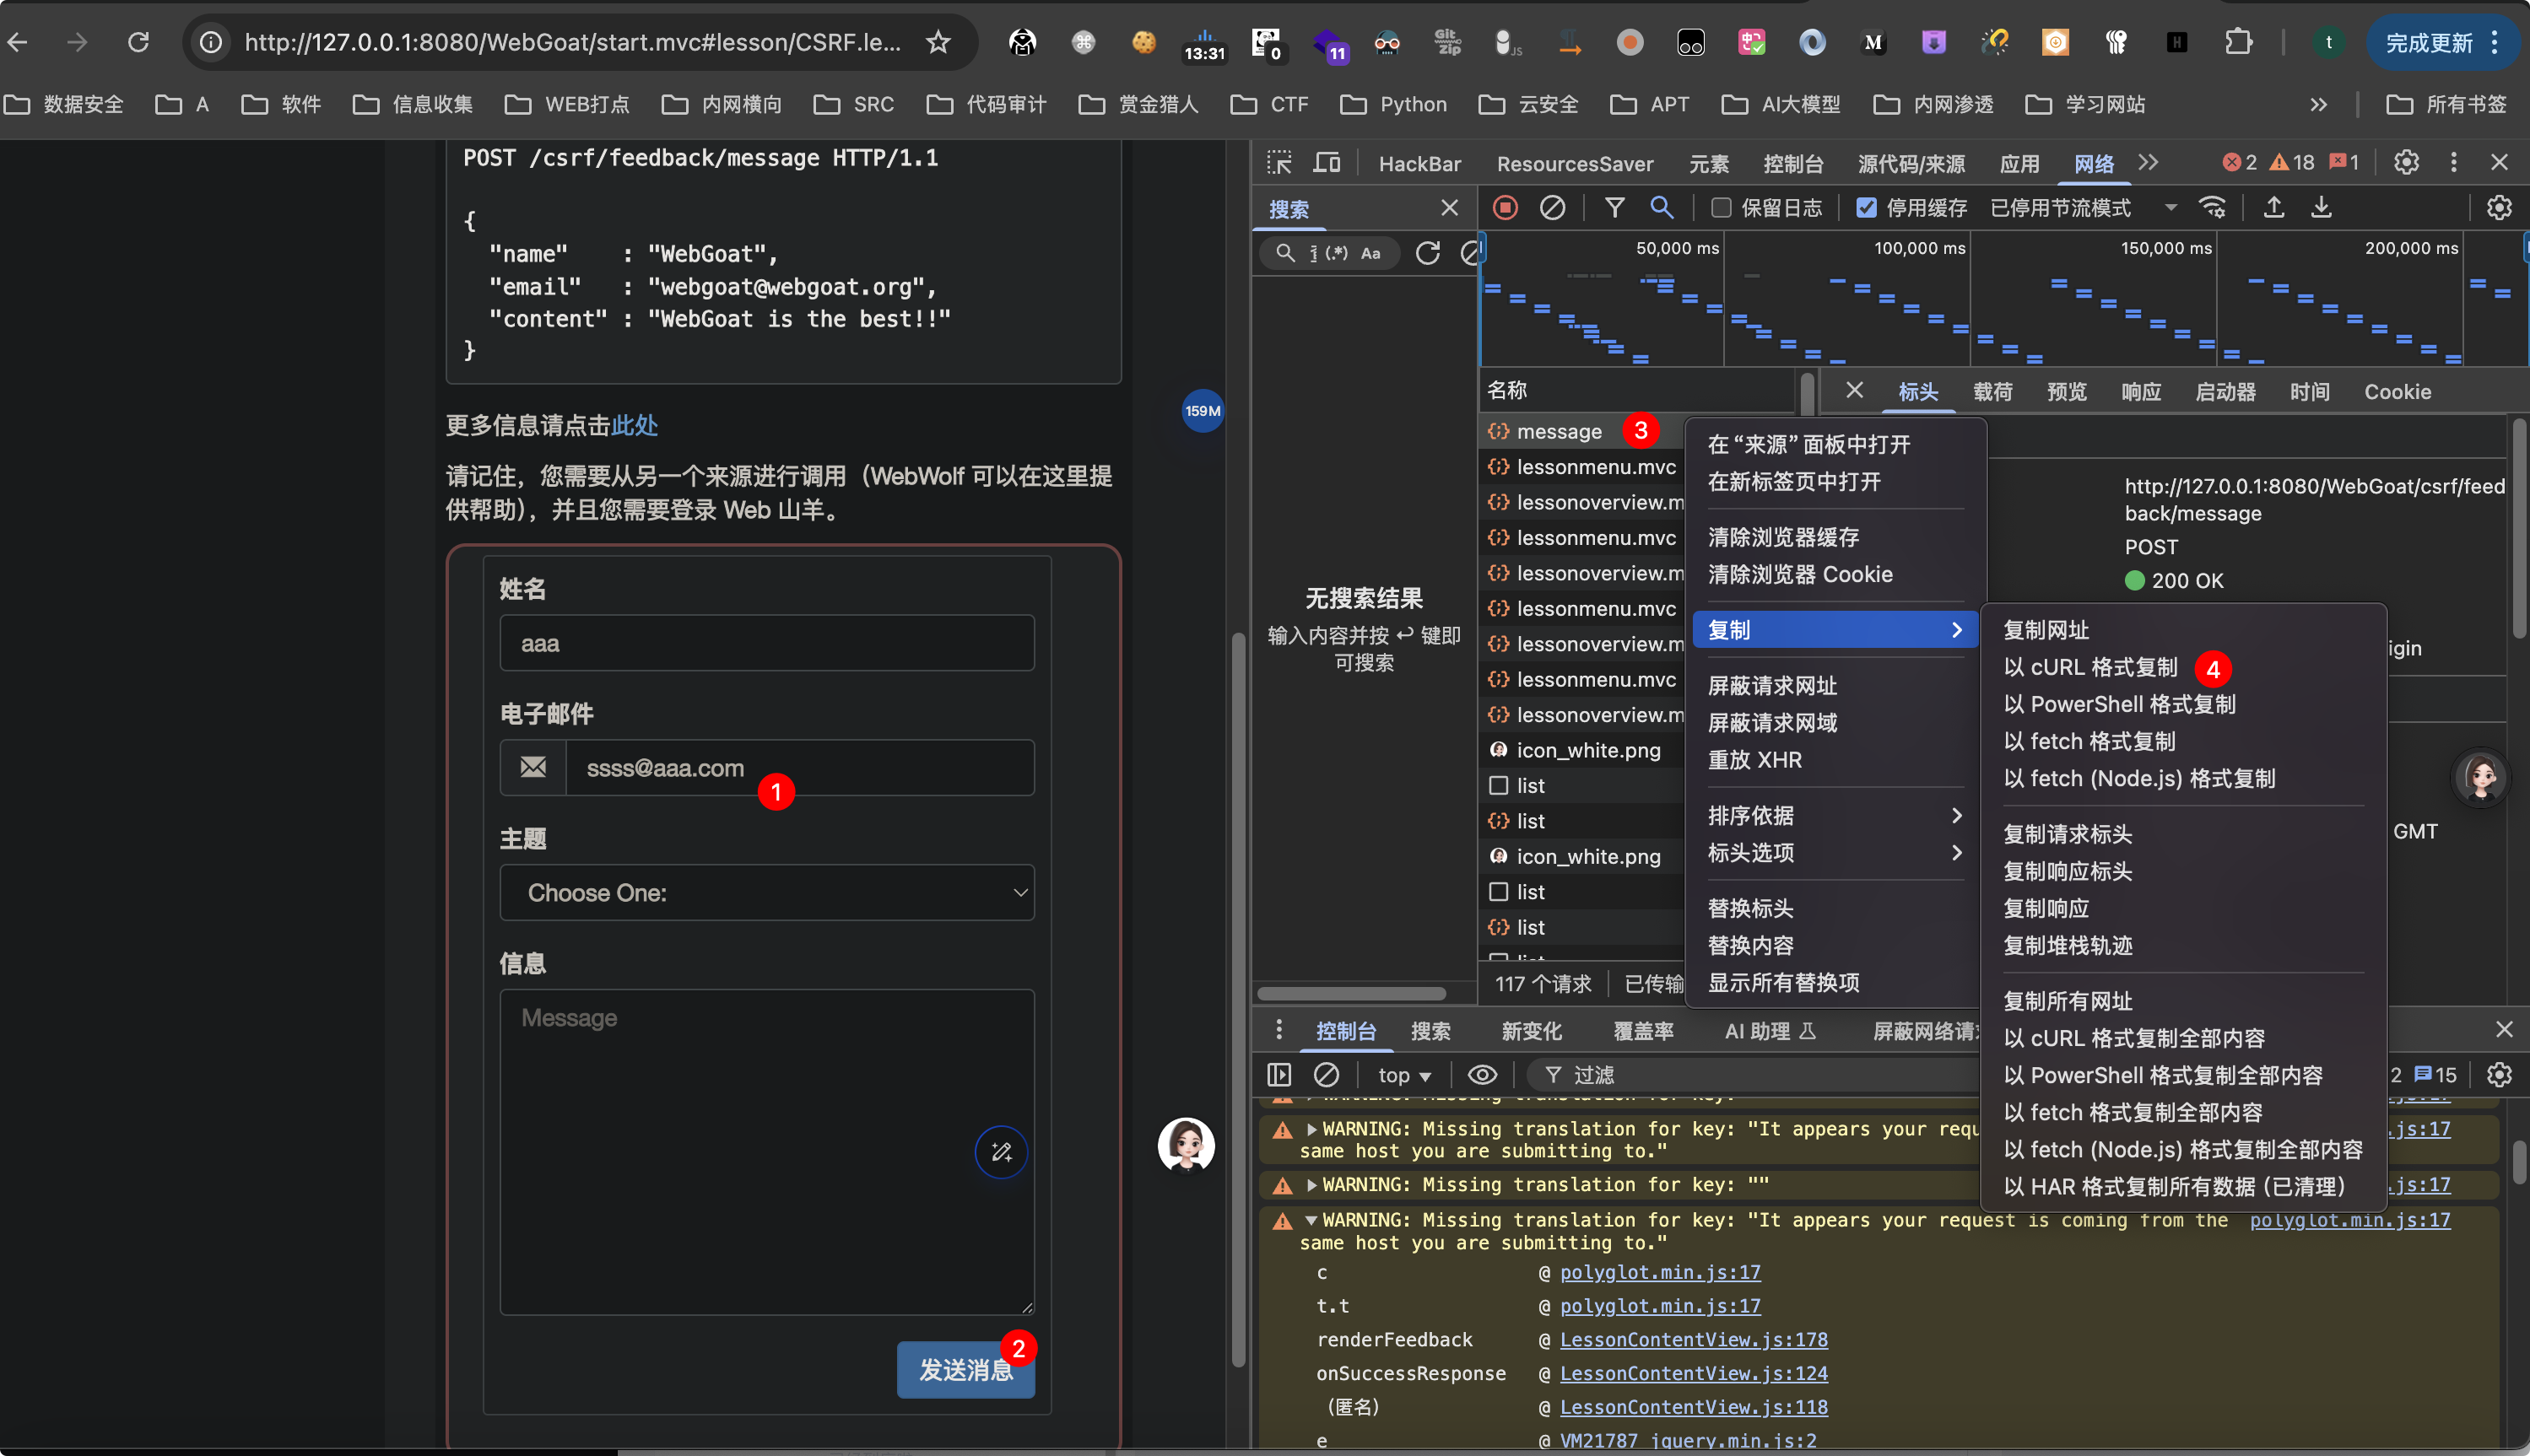Choose 重放 XHR in context menu

[1754, 760]
